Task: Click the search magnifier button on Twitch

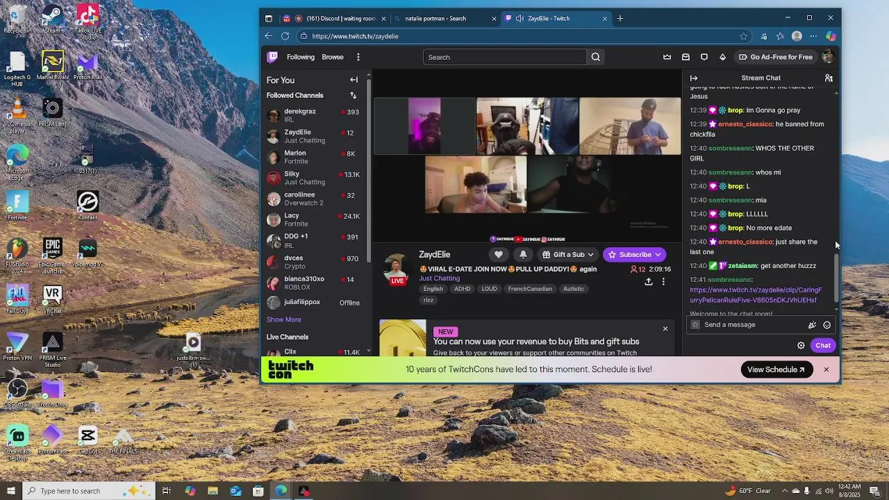Action: click(596, 57)
